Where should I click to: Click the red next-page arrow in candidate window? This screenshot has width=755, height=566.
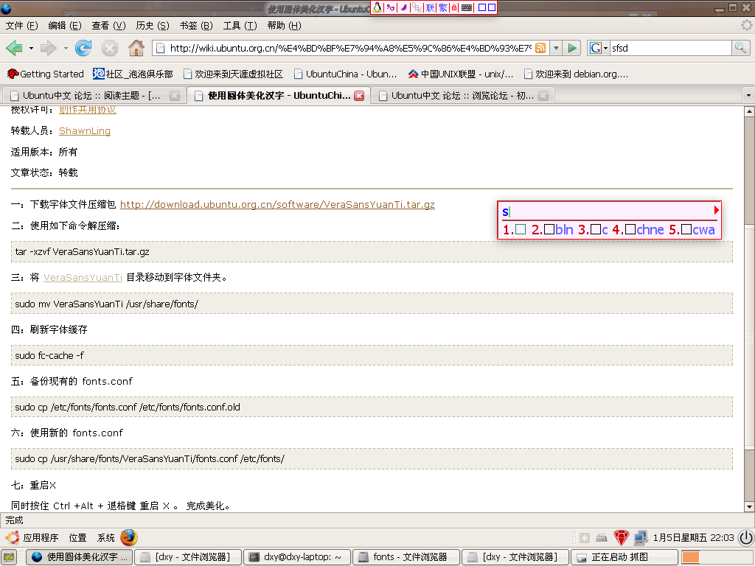tap(716, 210)
